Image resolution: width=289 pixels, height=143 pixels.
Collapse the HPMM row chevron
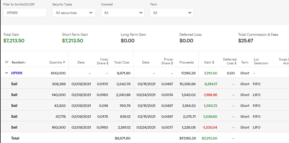(x=7, y=73)
